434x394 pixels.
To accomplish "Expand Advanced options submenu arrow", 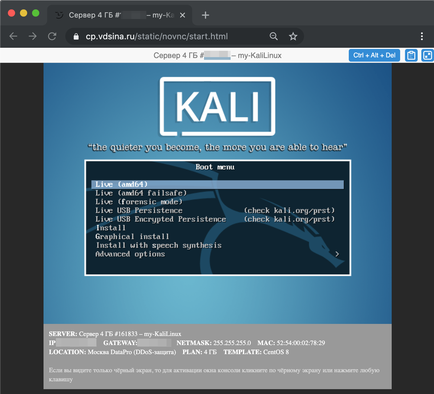I will coord(337,254).
